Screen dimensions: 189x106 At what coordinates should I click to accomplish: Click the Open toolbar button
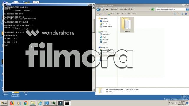[111, 14]
